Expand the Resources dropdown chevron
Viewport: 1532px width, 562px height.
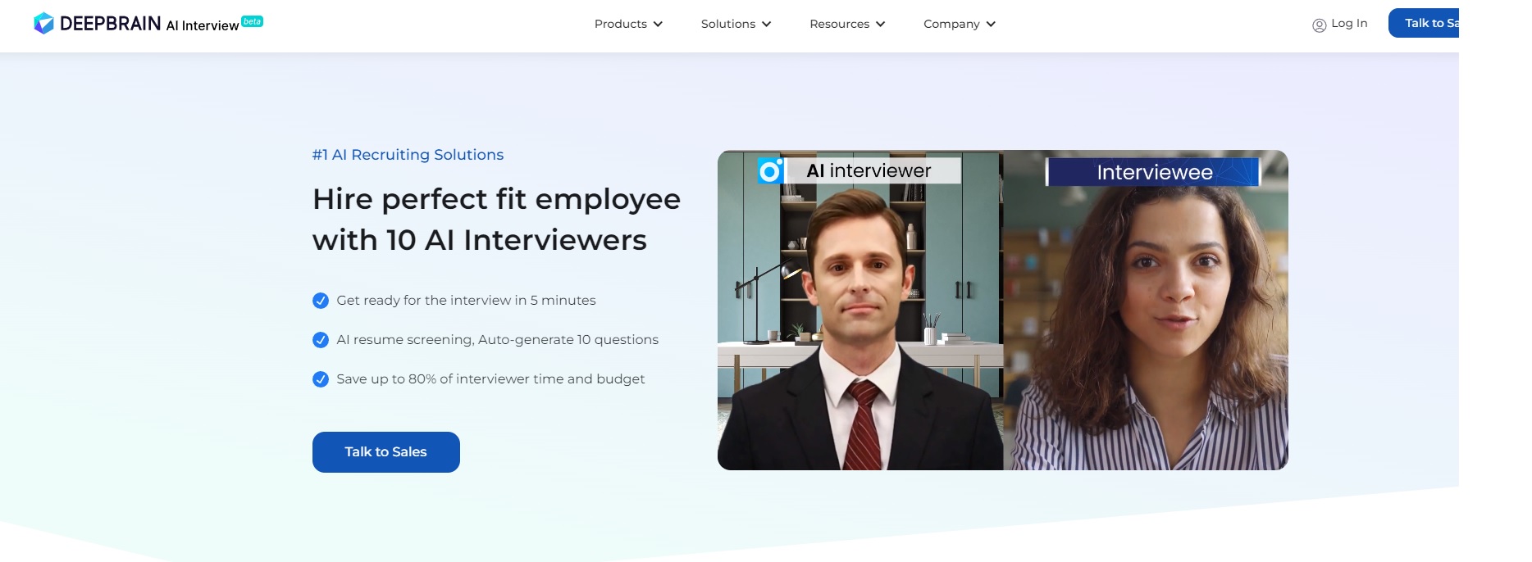tap(880, 25)
